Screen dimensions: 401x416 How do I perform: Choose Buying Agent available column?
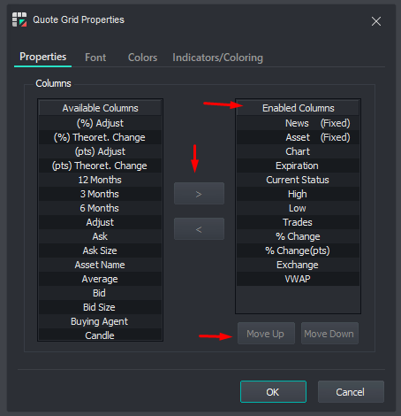click(100, 321)
